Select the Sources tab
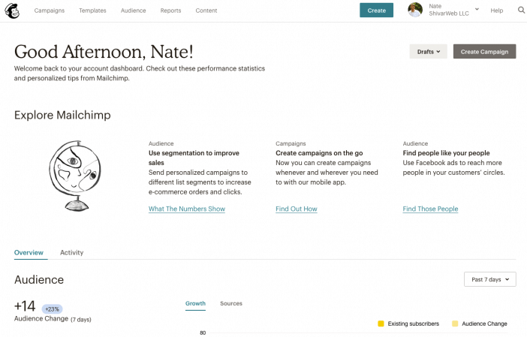 click(231, 303)
